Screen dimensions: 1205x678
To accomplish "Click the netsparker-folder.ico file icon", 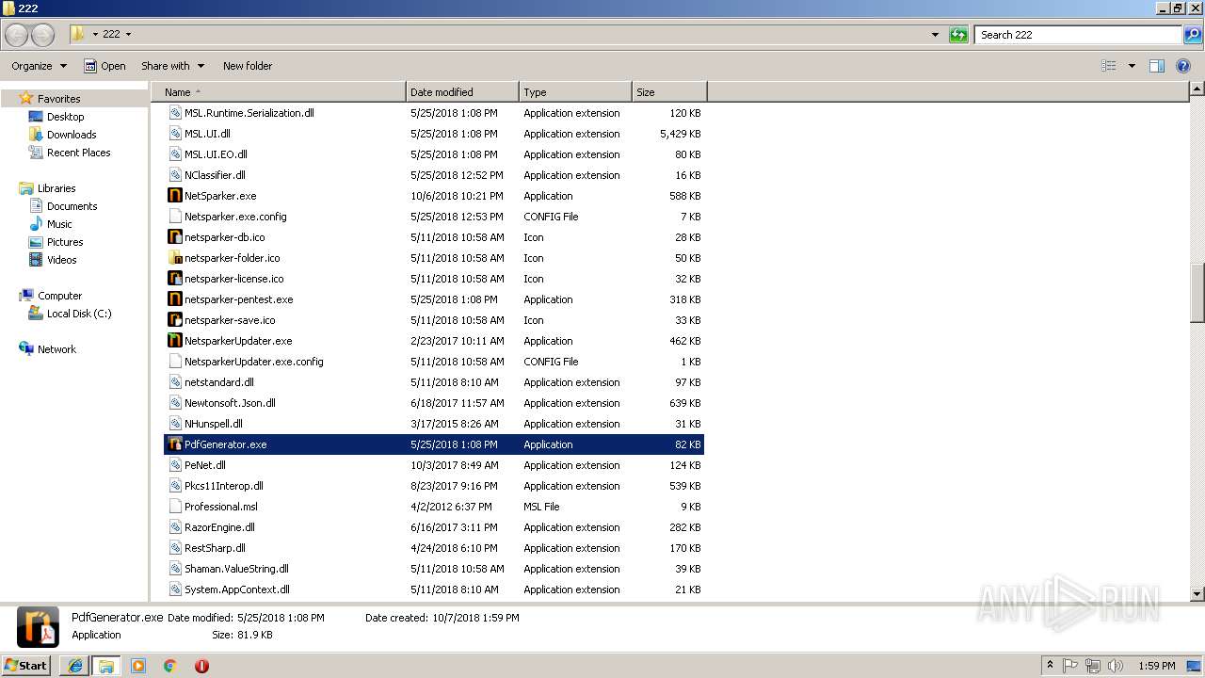I will point(174,258).
